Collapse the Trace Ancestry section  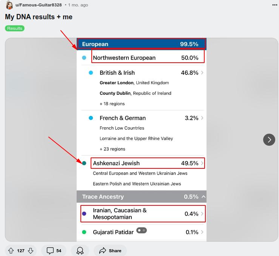[203, 197]
